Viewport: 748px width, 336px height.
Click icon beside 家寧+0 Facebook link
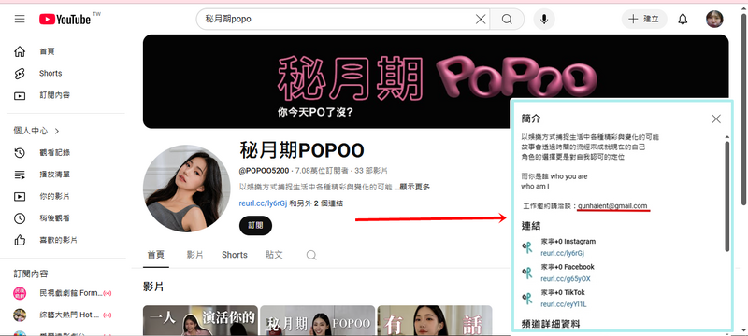pyautogui.click(x=527, y=273)
